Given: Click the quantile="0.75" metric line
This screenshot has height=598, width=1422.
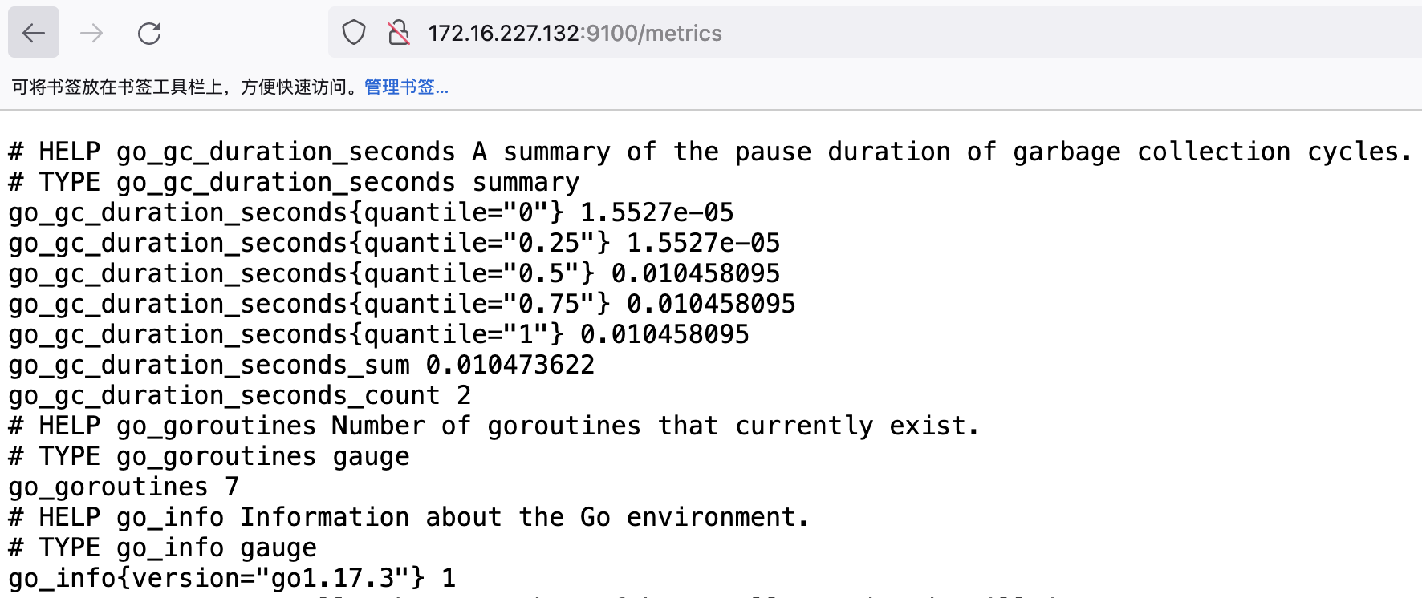Looking at the screenshot, I should pyautogui.click(x=402, y=304).
